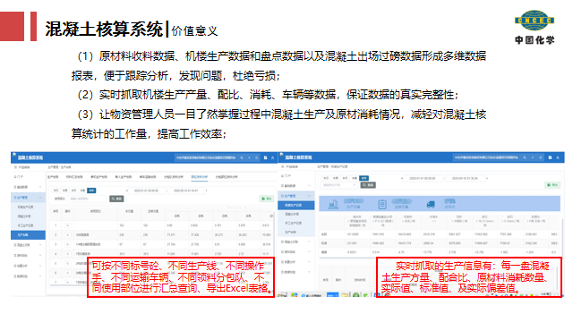This screenshot has height=322, width=573.
Task: Collapse 生产管理 menu in right screenshot sidebar
Action: [295, 196]
